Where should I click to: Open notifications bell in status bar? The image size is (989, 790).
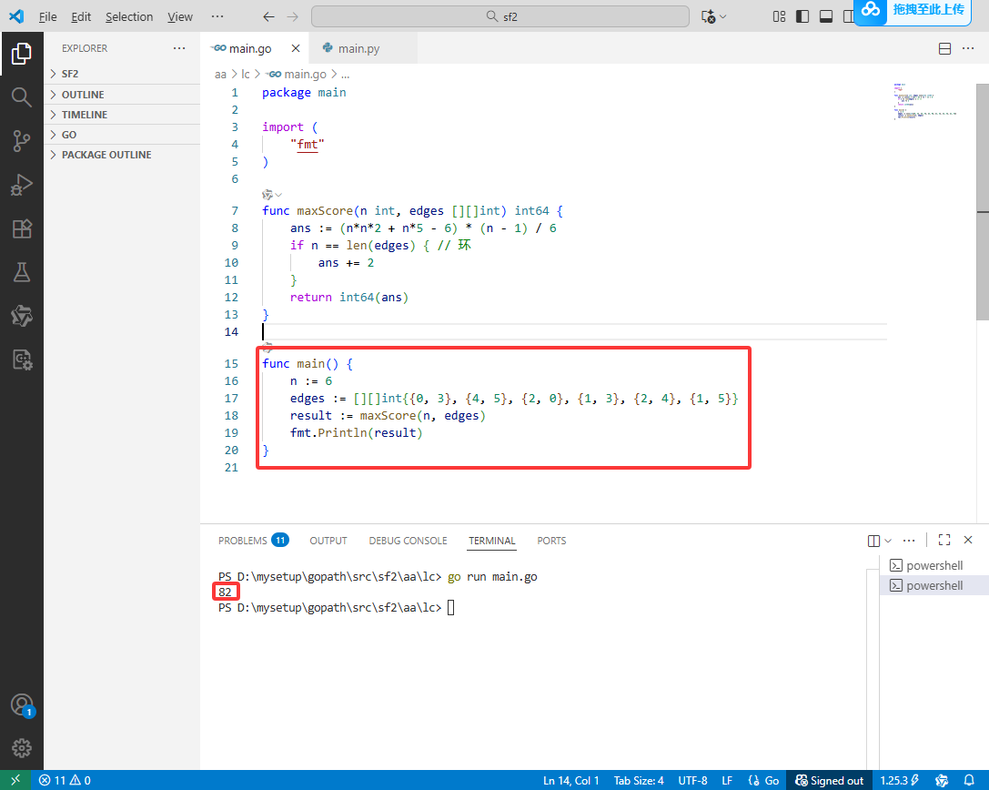click(x=969, y=781)
